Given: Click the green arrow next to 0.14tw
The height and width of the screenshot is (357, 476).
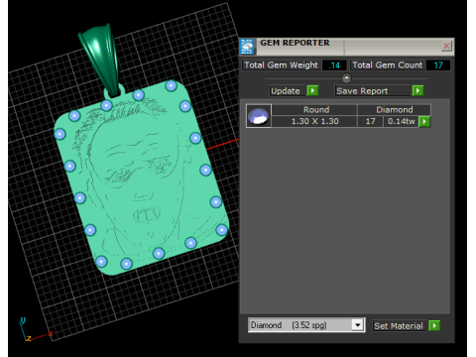Looking at the screenshot, I should click(x=424, y=121).
